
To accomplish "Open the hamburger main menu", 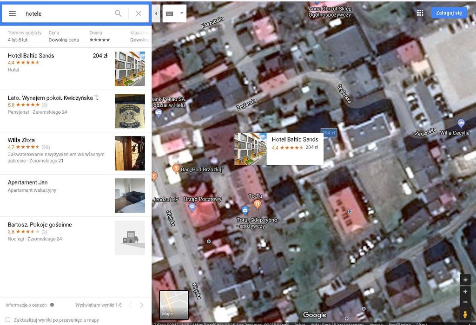I will (12, 13).
